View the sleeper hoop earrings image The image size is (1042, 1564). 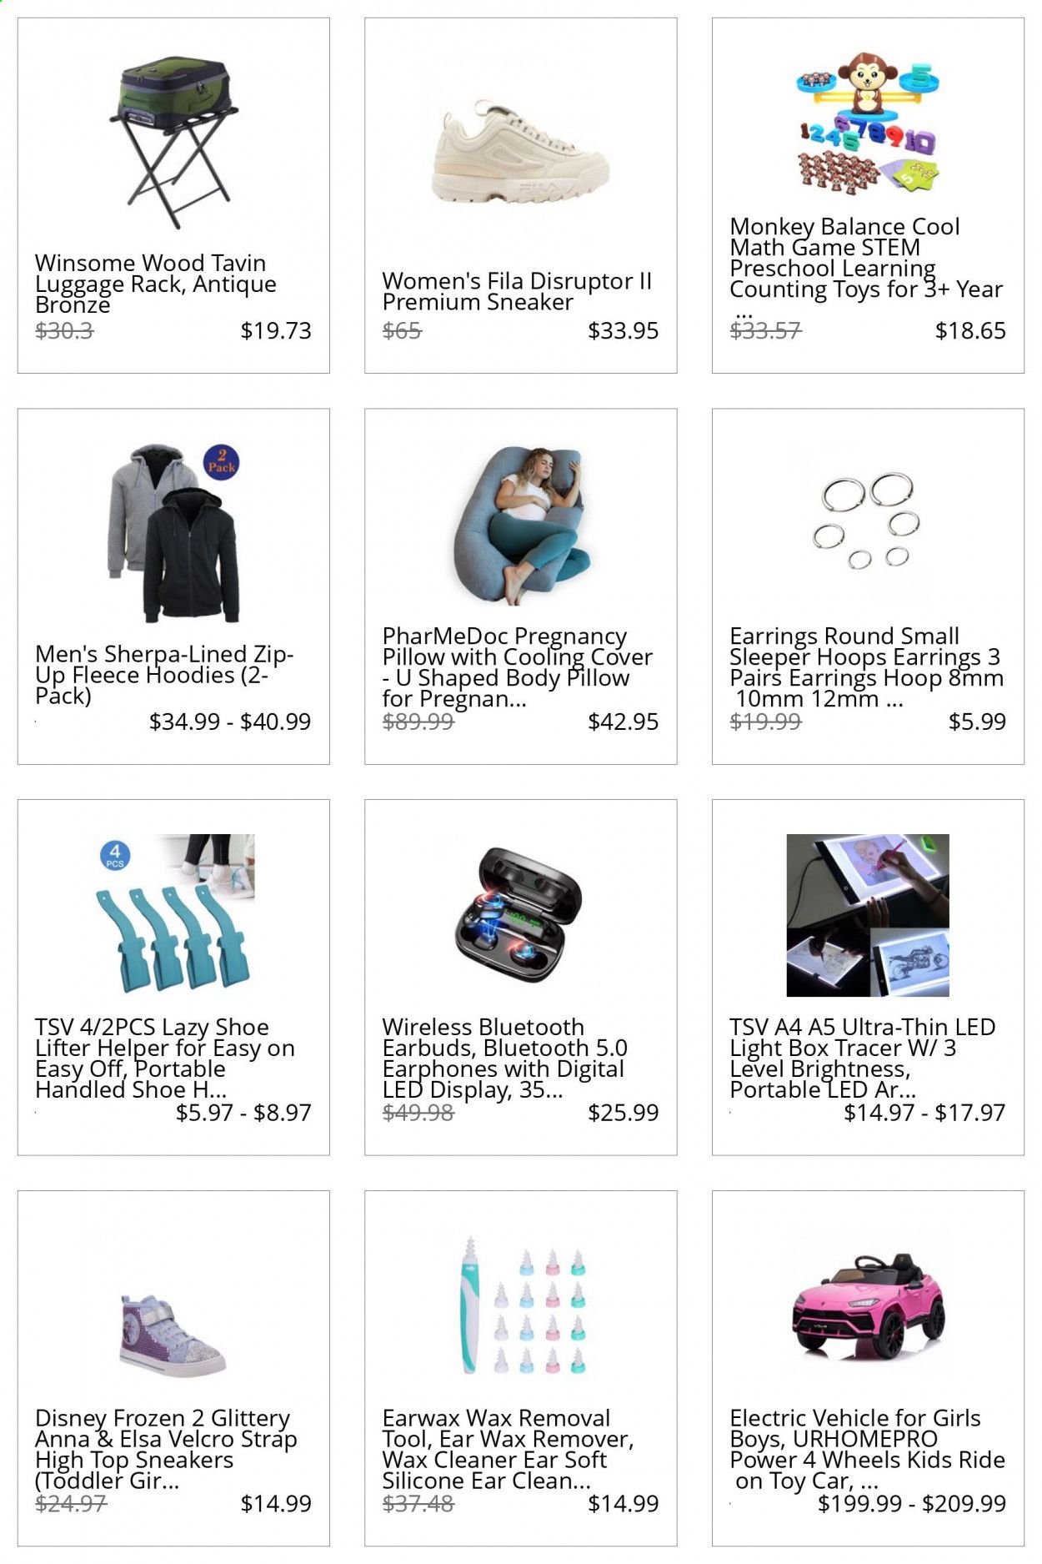click(x=868, y=521)
